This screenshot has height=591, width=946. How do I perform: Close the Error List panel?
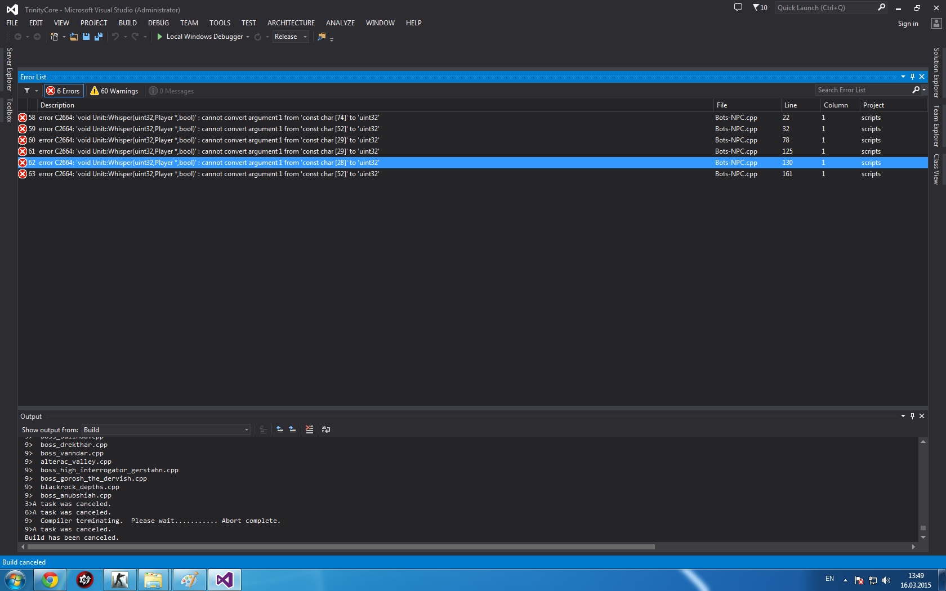(922, 77)
